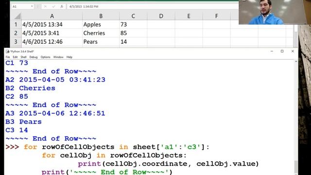Image resolution: width=311 pixels, height=175 pixels.
Task: Select column C header in Excel
Action: click(133, 16)
